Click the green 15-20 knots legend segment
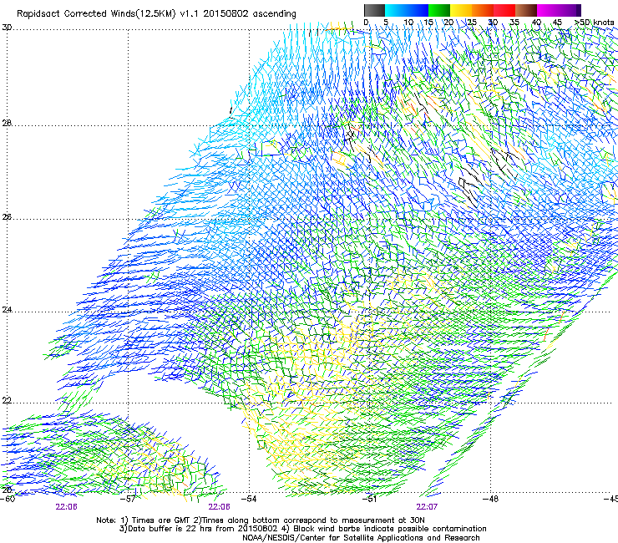Image resolution: width=618 pixels, height=543 pixels. (439, 10)
